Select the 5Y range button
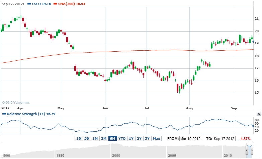The image size is (262, 159). 147,139
